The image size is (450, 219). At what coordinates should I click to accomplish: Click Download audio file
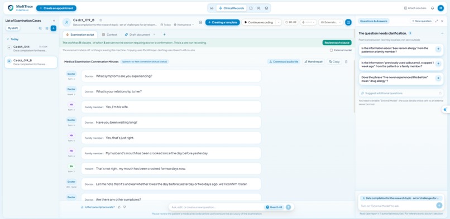[x=284, y=61]
